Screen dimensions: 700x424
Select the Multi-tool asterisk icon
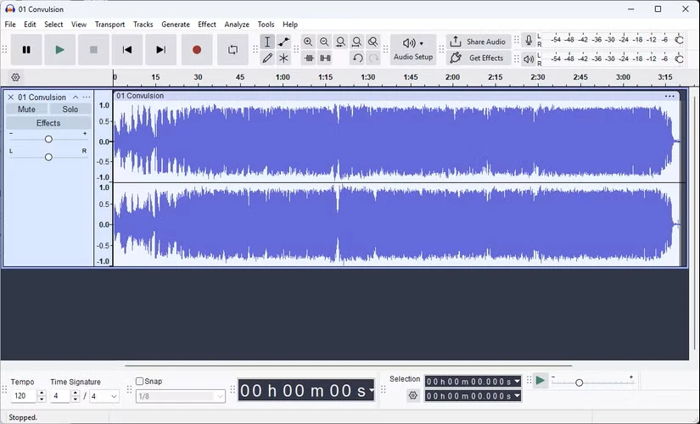pos(283,58)
